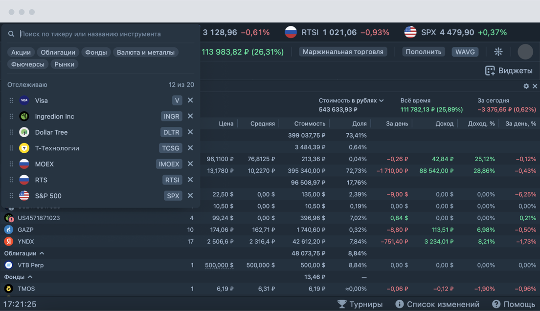The width and height of the screenshot is (540, 311).
Task: Click the DLTR ticker badge
Action: (171, 132)
